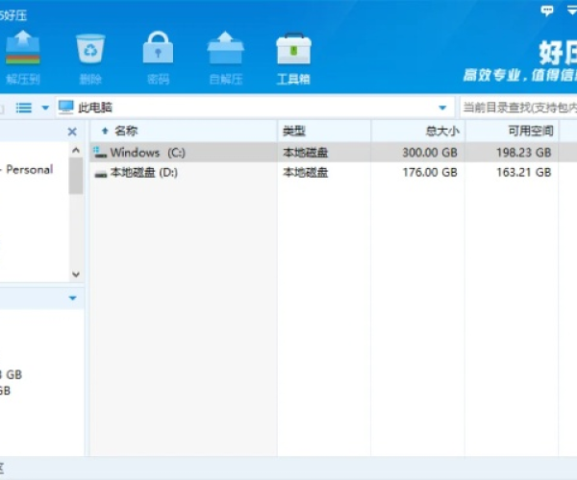Screen dimensions: 577x480
Task: Expand the lower sidebar panel dropdown arrow
Action: [73, 298]
